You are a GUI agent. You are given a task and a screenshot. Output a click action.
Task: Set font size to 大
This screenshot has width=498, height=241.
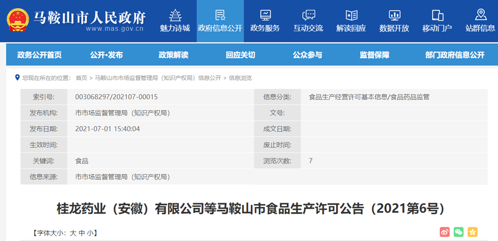73,233
